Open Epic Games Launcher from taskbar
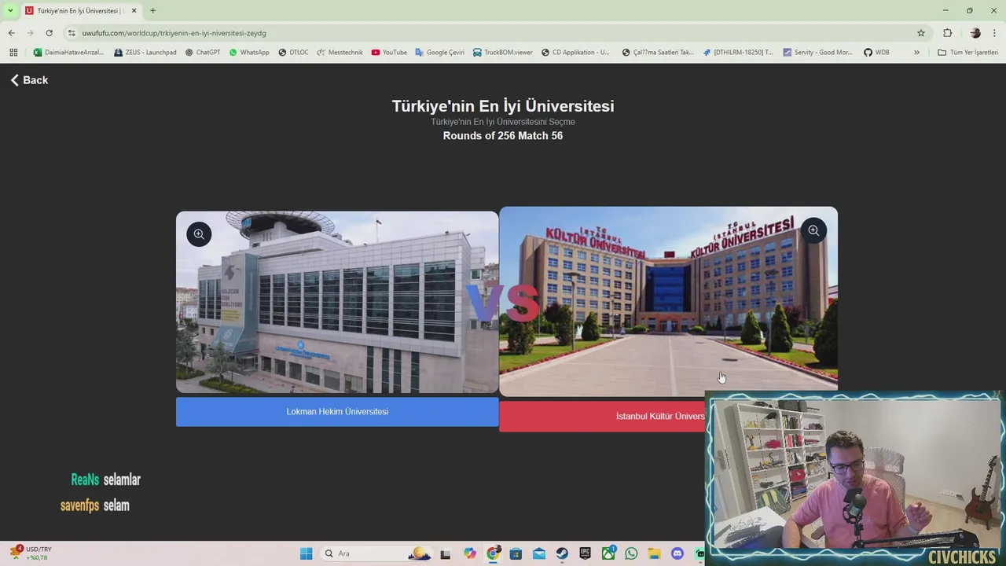1006x566 pixels. [585, 553]
